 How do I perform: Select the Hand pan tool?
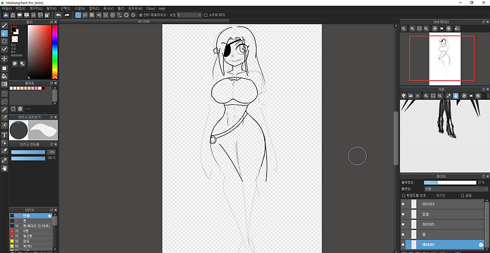pyautogui.click(x=4, y=169)
